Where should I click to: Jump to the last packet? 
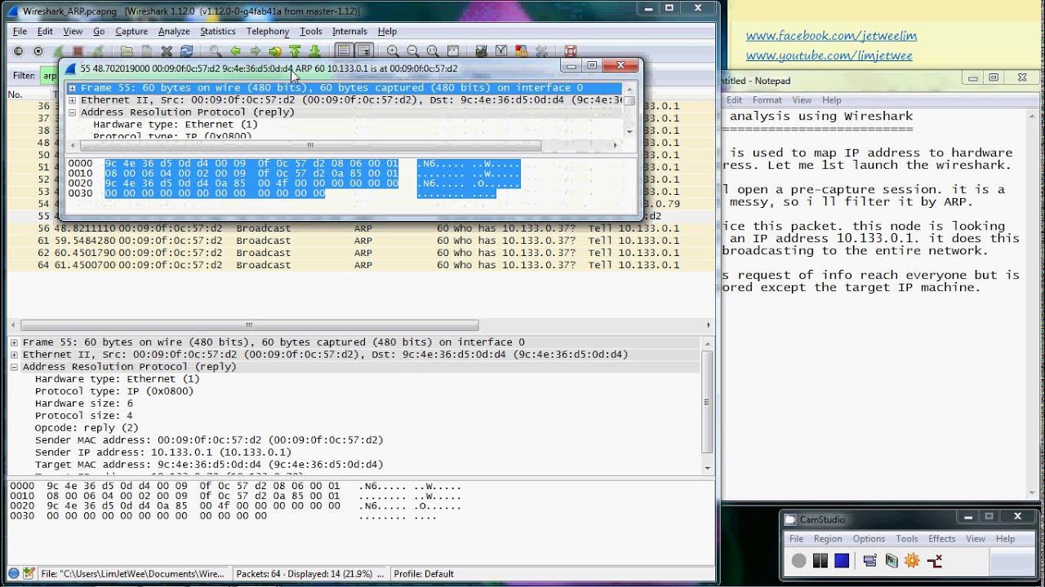(x=314, y=51)
